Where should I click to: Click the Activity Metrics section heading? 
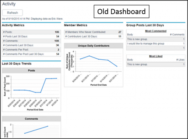[x=13, y=25]
